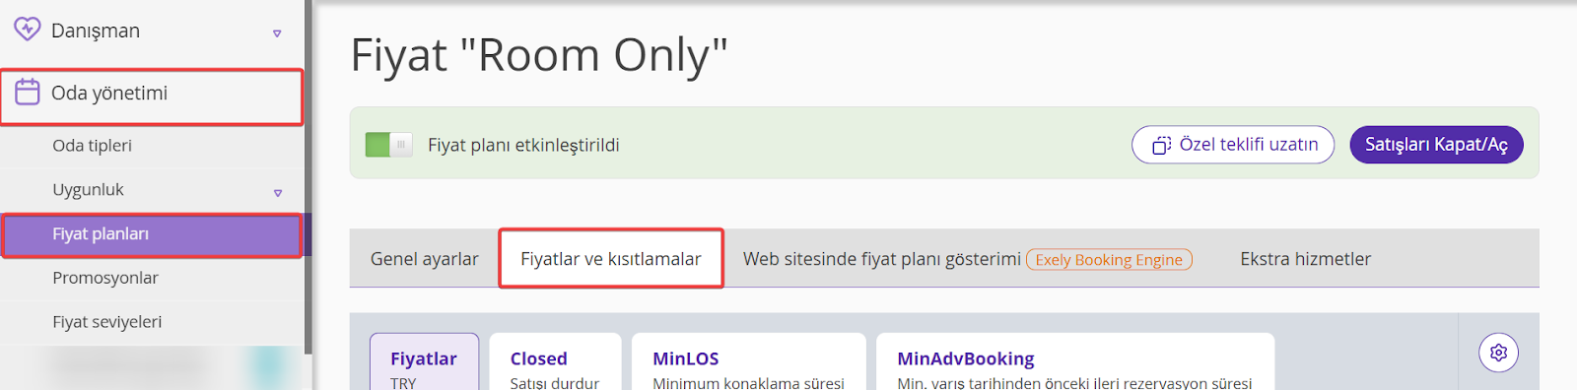The height and width of the screenshot is (390, 1577).
Task: Switch to Ekstra hizmetler tab
Action: pos(1305,259)
